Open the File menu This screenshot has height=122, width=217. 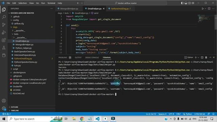(x=8, y=3)
